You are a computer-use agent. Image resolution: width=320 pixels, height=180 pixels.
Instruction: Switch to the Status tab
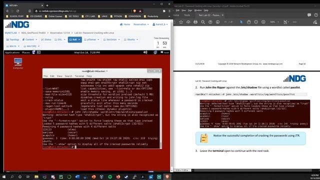pyautogui.click(x=46, y=39)
